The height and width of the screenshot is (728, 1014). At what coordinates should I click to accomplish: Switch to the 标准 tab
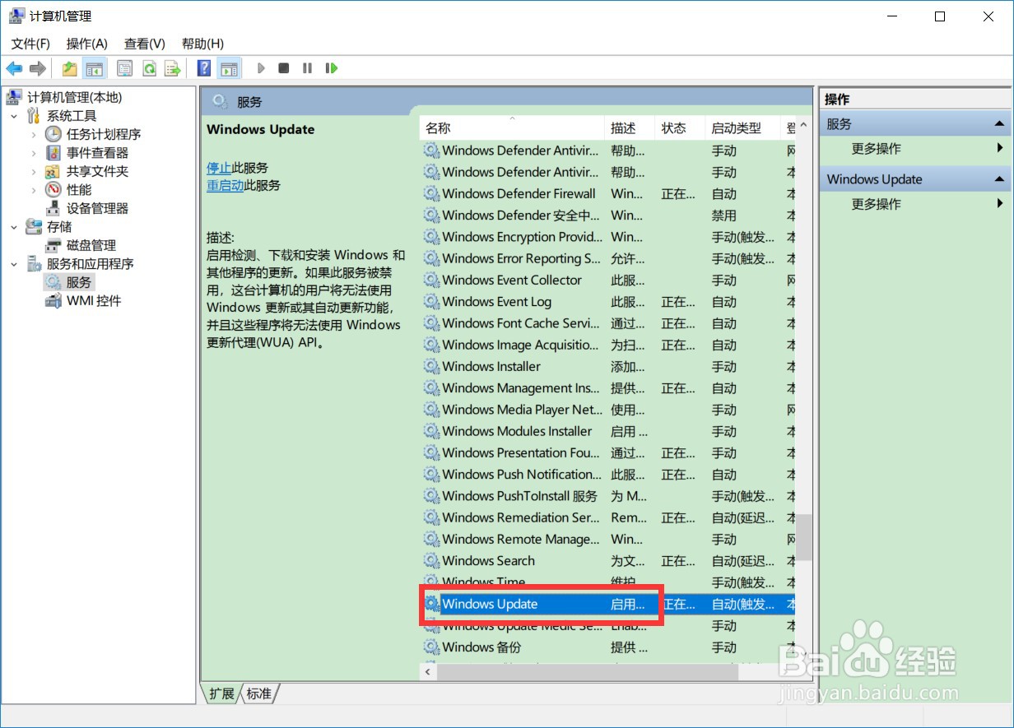[x=258, y=693]
